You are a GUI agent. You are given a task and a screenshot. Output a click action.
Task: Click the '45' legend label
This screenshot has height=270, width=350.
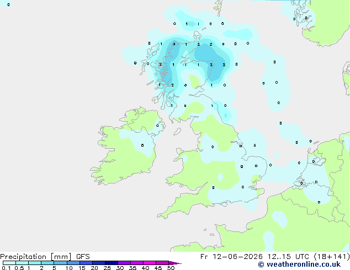pyautogui.click(x=158, y=268)
